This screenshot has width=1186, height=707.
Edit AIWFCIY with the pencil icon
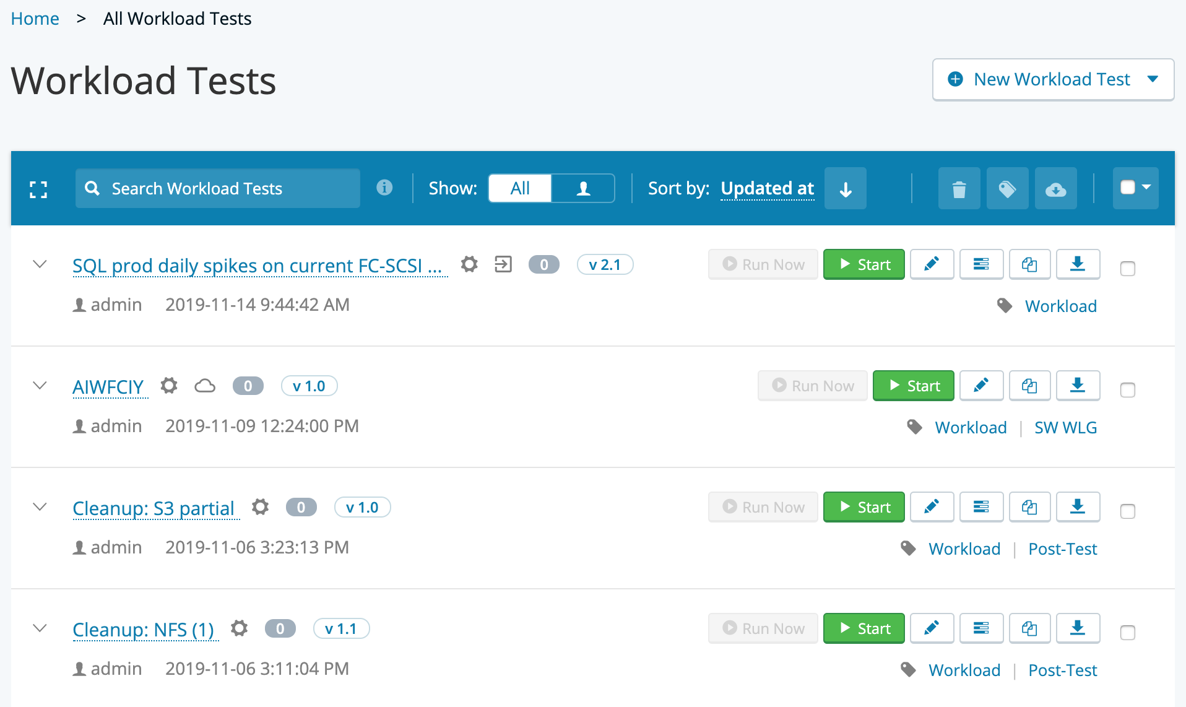[981, 386]
